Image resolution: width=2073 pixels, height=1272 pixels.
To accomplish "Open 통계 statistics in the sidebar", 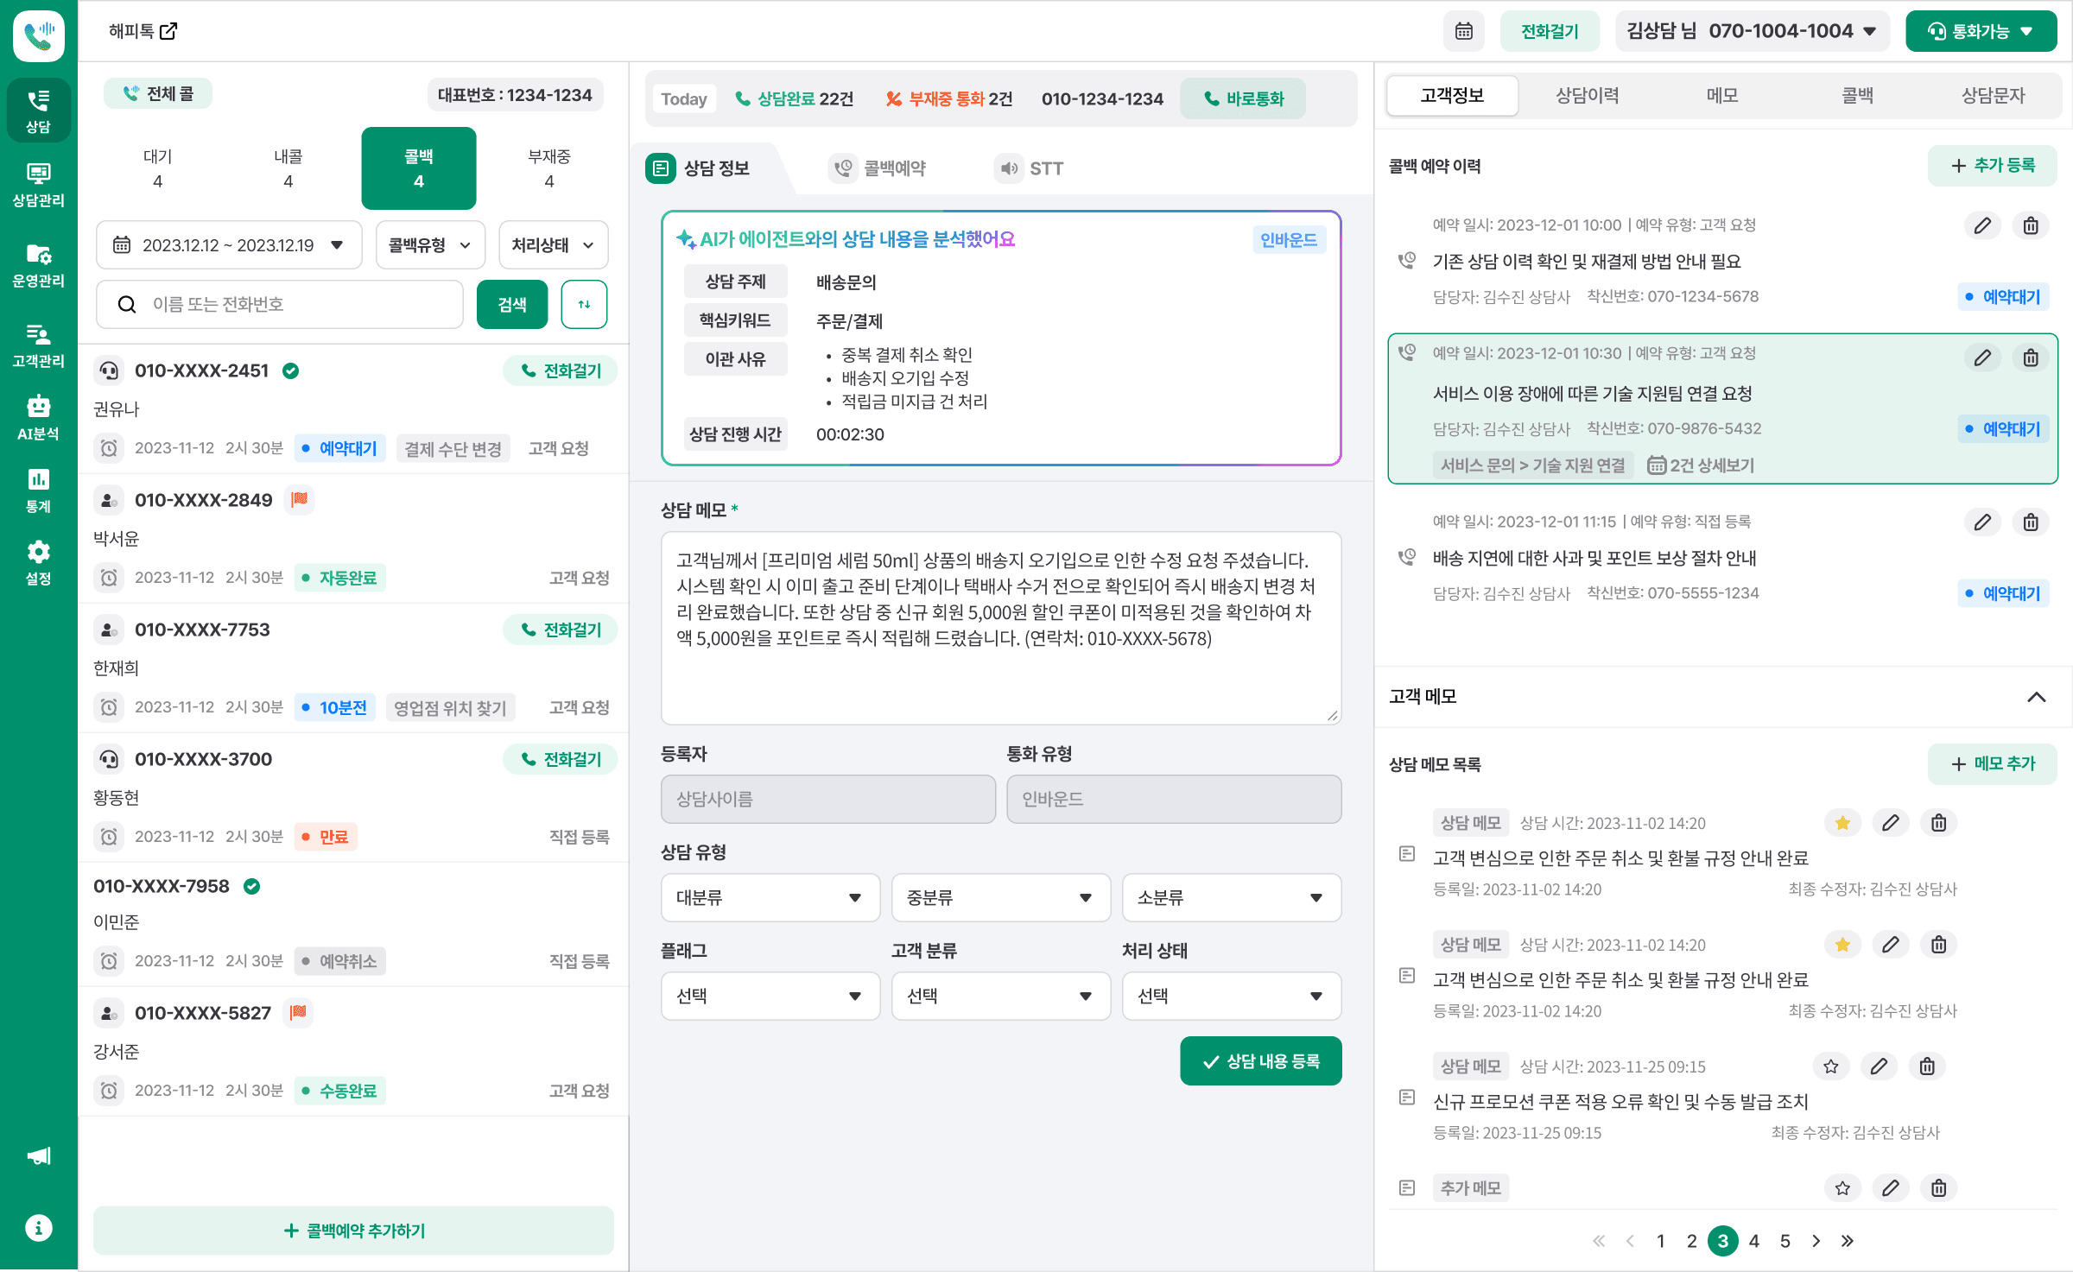I will pos(38,490).
